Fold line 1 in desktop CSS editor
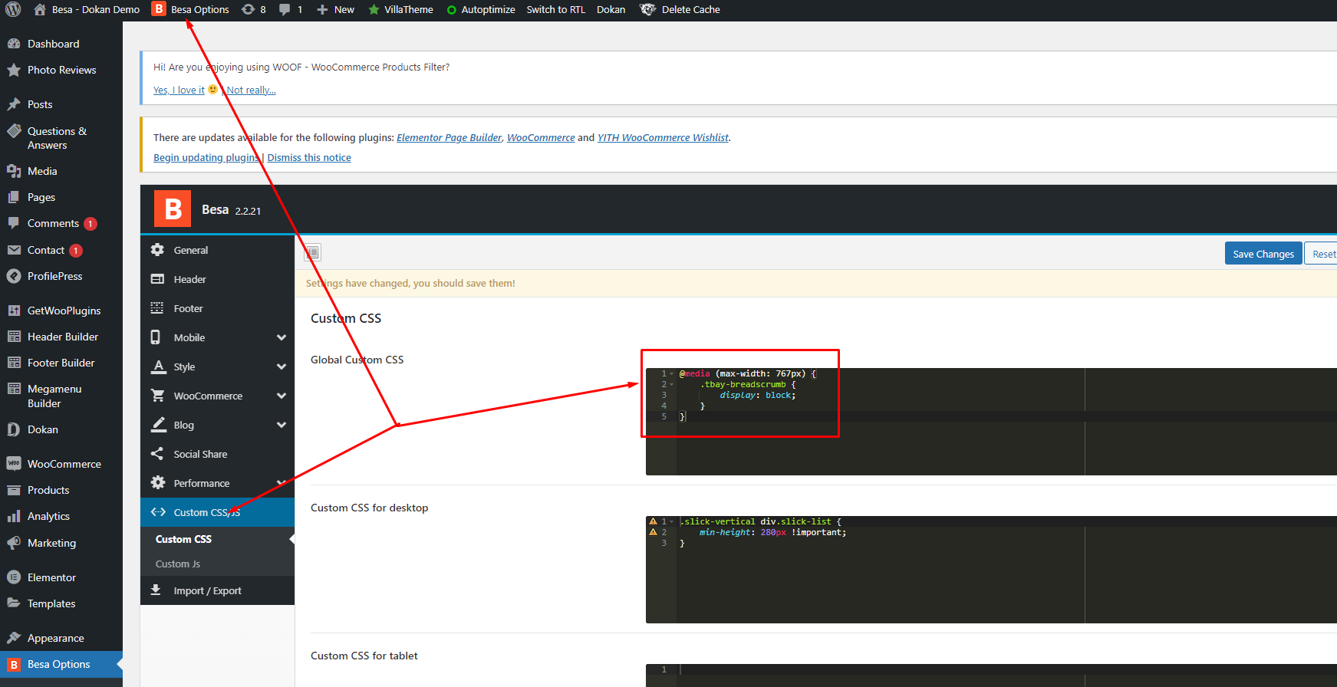This screenshot has height=687, width=1337. pyautogui.click(x=672, y=522)
